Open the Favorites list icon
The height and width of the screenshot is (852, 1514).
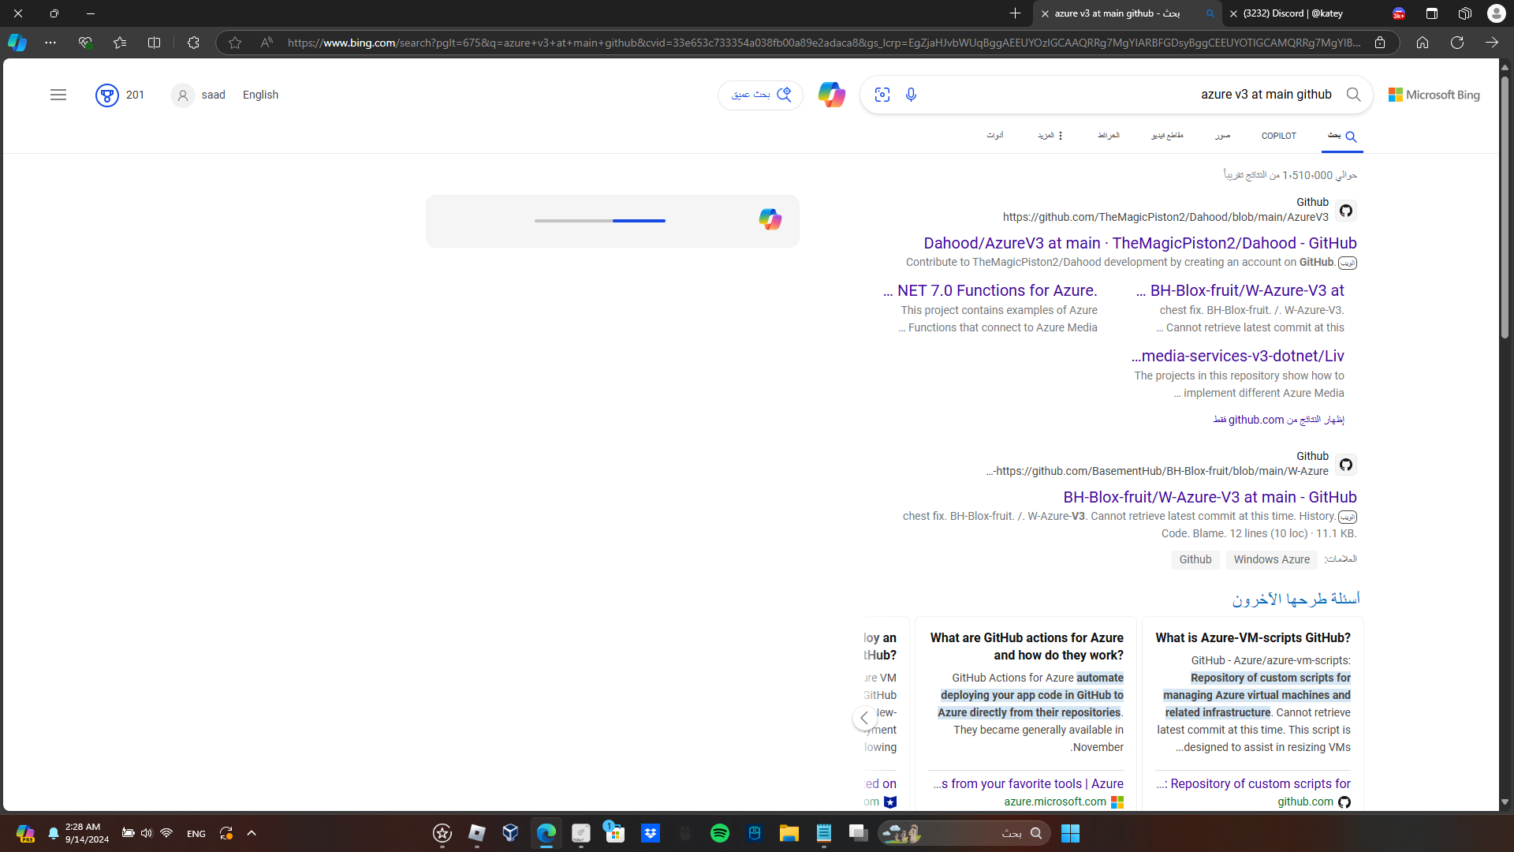[x=120, y=43]
